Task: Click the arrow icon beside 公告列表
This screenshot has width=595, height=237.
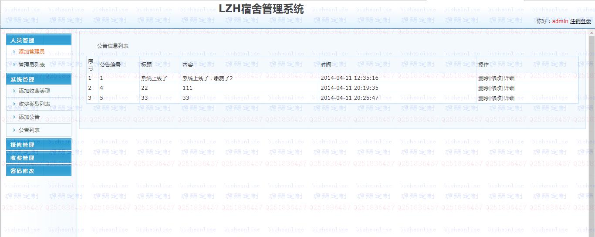Action: click(14, 130)
